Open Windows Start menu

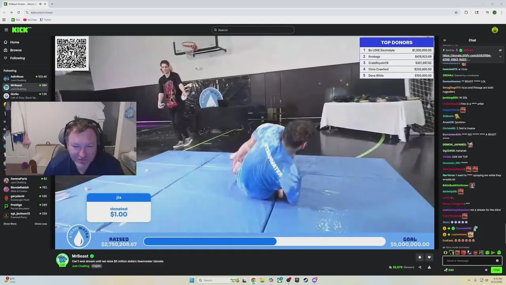coord(192,280)
